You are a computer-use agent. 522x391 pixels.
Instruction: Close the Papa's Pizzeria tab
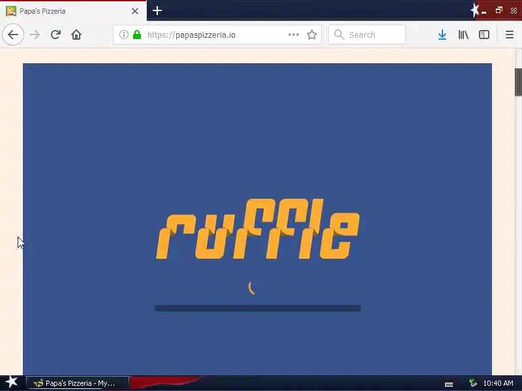click(x=135, y=11)
